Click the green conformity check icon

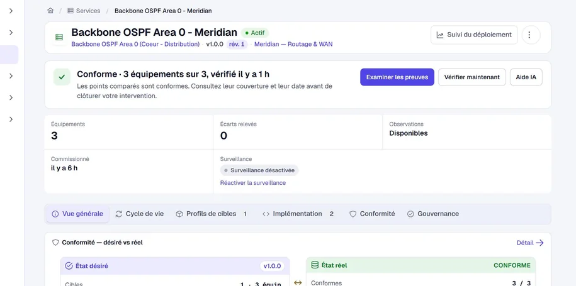pyautogui.click(x=62, y=77)
